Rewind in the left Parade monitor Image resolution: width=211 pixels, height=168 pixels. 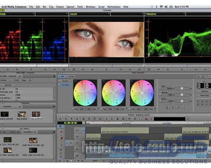click(8, 69)
